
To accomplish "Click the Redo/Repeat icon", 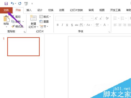I will (20, 4).
